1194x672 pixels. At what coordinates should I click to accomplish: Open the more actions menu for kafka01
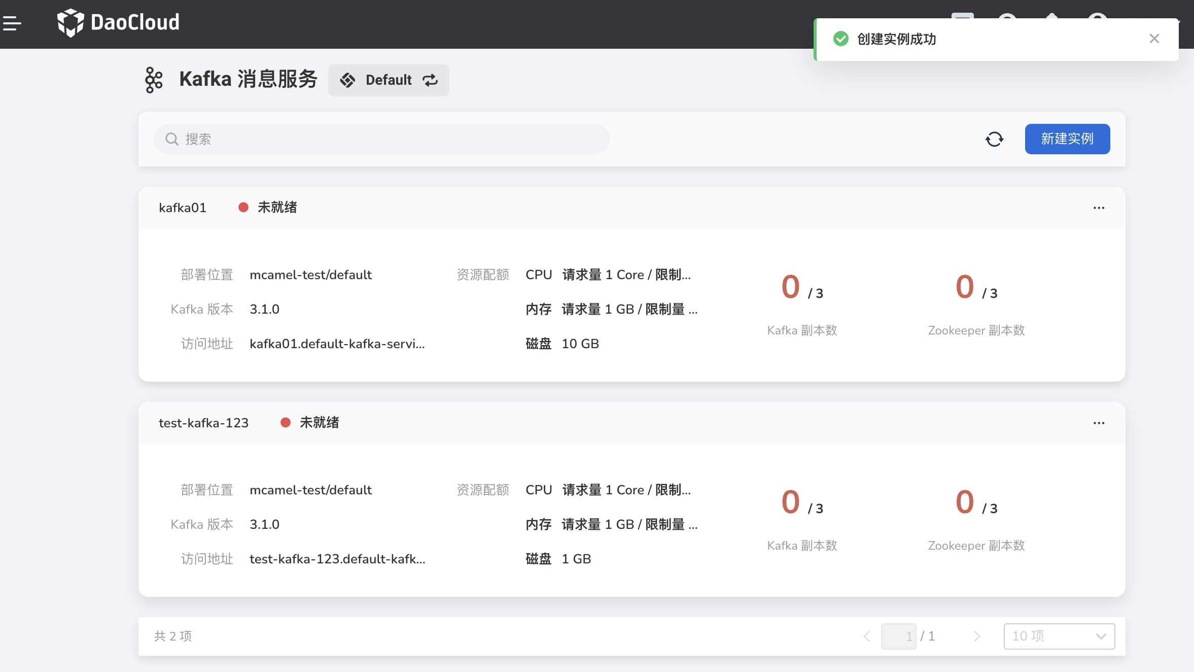(1099, 208)
